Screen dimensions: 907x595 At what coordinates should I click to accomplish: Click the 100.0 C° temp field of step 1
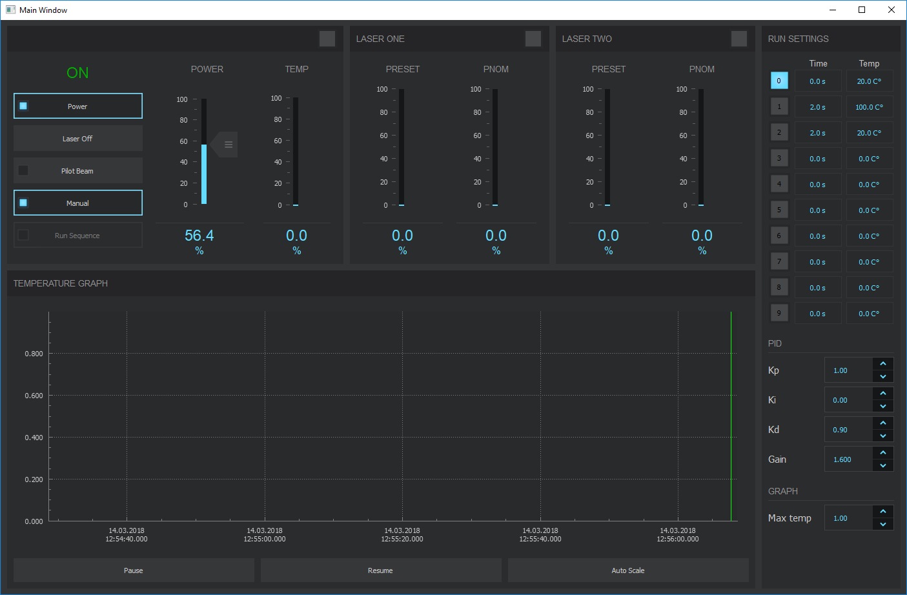[x=870, y=106]
